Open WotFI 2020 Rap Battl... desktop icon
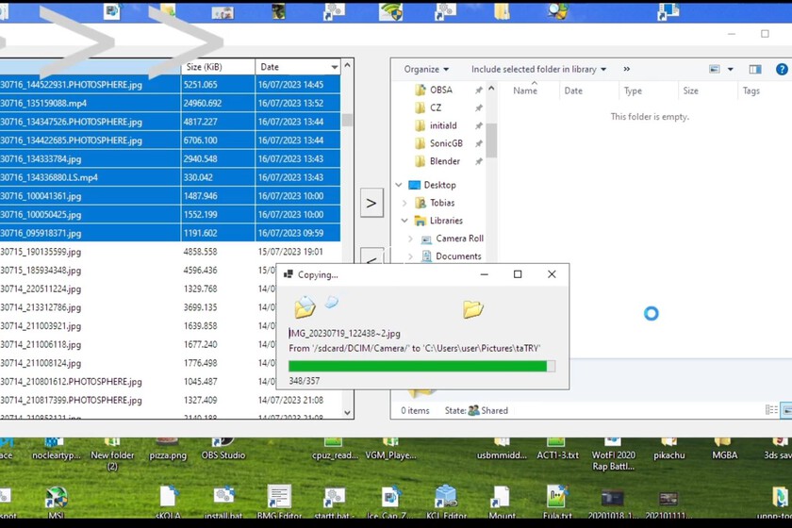This screenshot has height=528, width=792. [613, 454]
